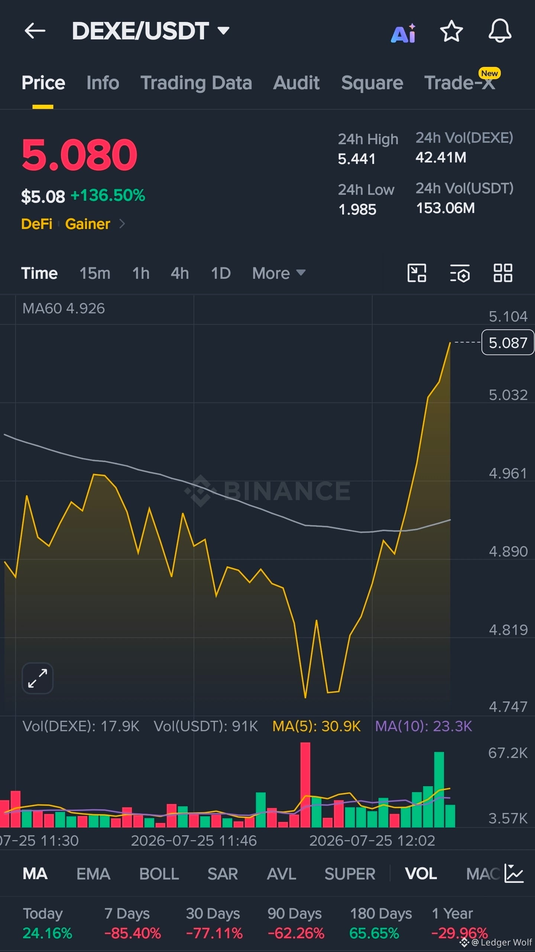Toggle the MA indicator
Screen dimensions: 535x952
[x=35, y=874]
